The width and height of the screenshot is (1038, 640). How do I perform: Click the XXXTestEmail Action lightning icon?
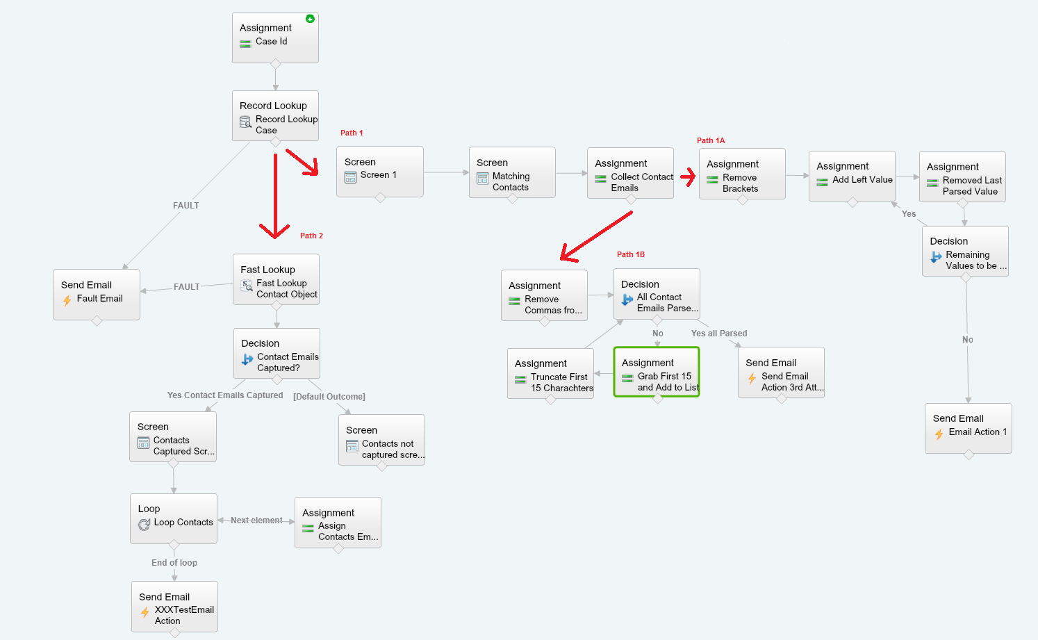point(145,612)
